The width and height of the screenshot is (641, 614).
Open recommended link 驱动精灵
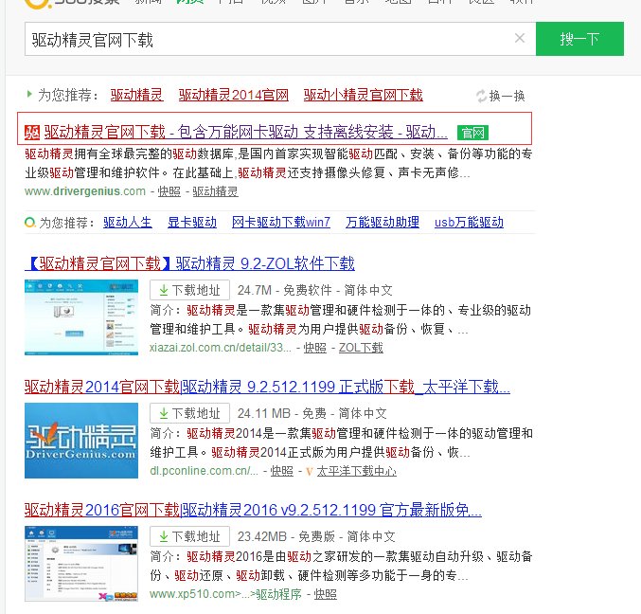coord(136,96)
